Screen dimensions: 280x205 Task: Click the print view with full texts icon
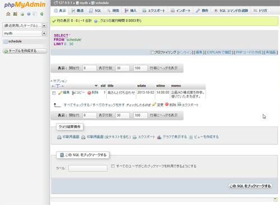(83, 137)
